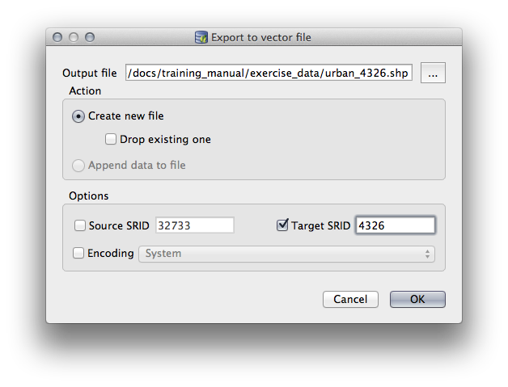This screenshot has height=387, width=508.
Task: Click the Output file path field
Action: pos(269,74)
